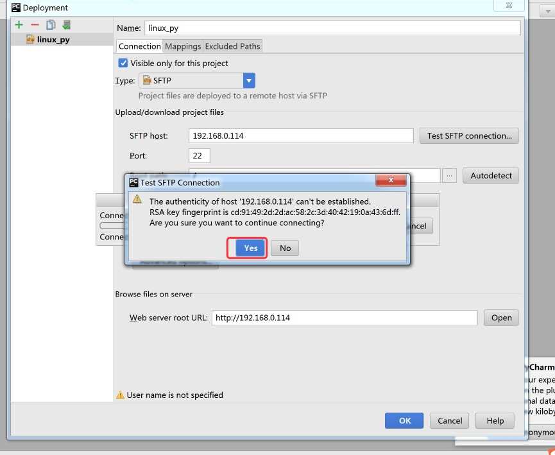The height and width of the screenshot is (455, 555).
Task: Click the User name warning icon
Action: tap(121, 395)
